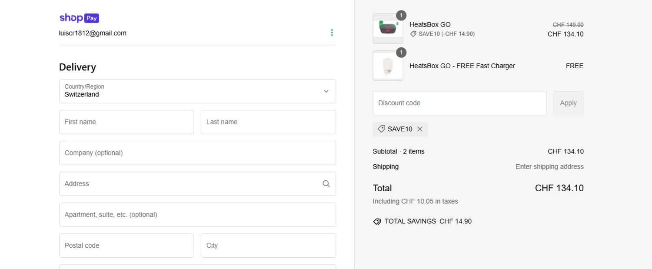
Task: Click the HeatsBox GO quantity badge
Action: pos(401,16)
